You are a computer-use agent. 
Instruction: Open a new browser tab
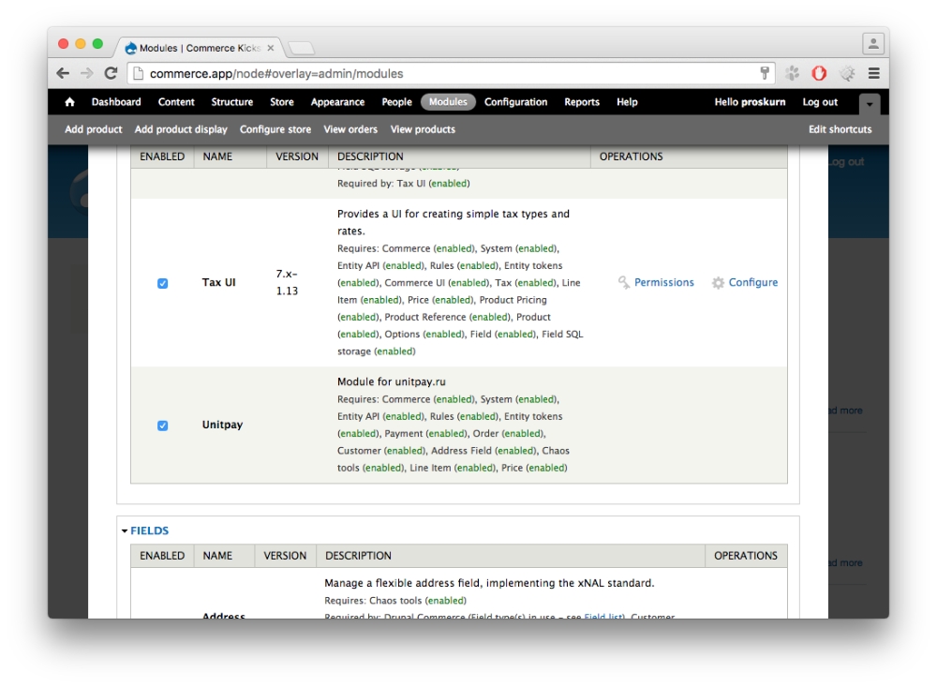click(302, 48)
